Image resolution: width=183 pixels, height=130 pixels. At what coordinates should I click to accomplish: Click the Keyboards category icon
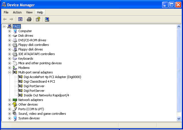[15, 59]
